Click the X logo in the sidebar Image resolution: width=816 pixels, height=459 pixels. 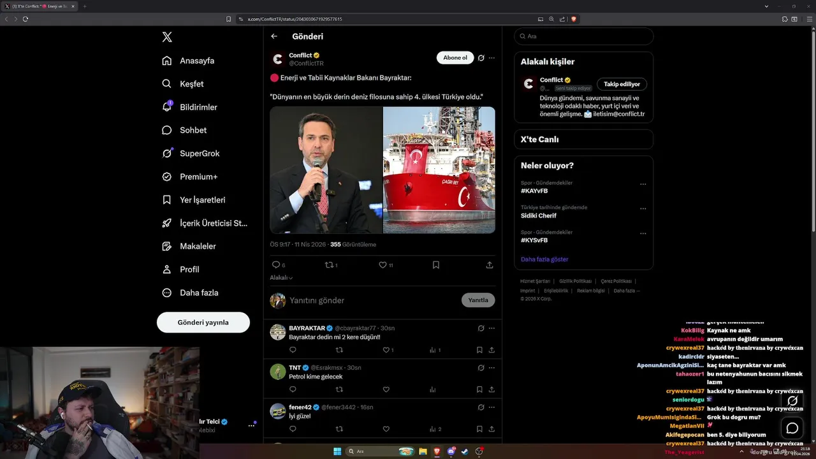(x=167, y=37)
